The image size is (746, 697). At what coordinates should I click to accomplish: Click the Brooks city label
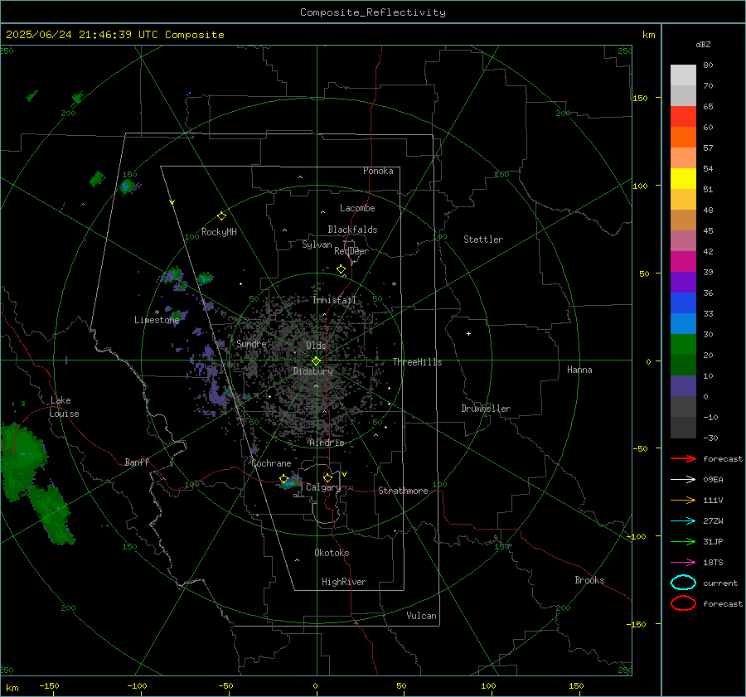click(x=589, y=580)
